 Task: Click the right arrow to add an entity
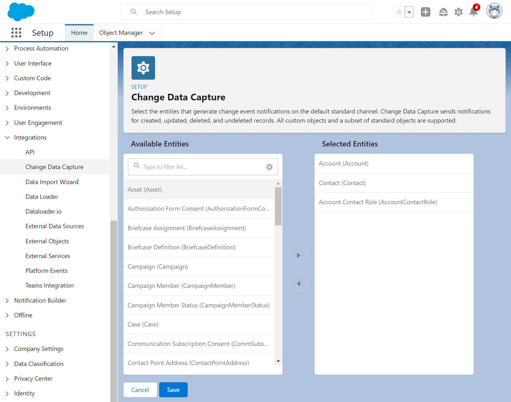299,254
